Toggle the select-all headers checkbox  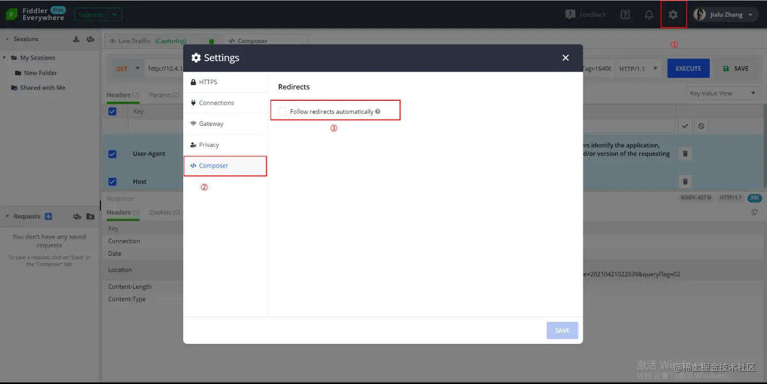(113, 111)
